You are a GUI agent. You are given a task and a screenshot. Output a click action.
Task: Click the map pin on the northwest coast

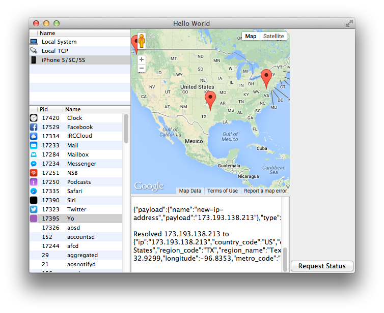(134, 45)
